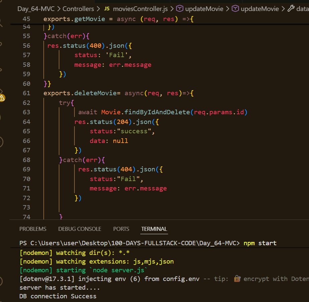Open the PORTS panel tab

[121, 229]
